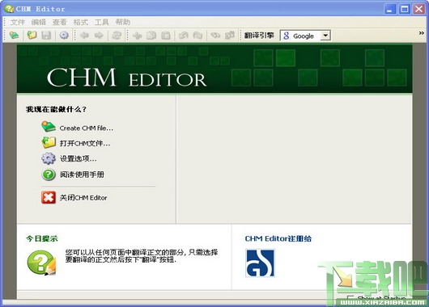This screenshot has width=429, height=307.
Task: Click the cut scissors toolbar icon
Action: [x=137, y=36]
